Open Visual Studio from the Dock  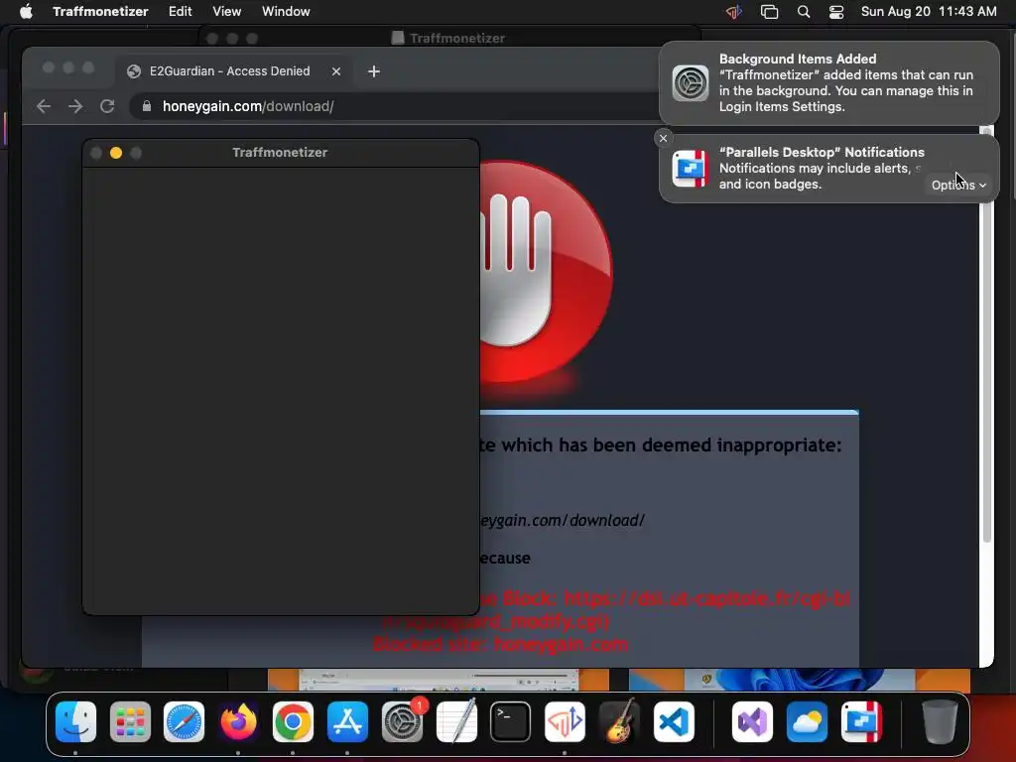click(x=752, y=722)
